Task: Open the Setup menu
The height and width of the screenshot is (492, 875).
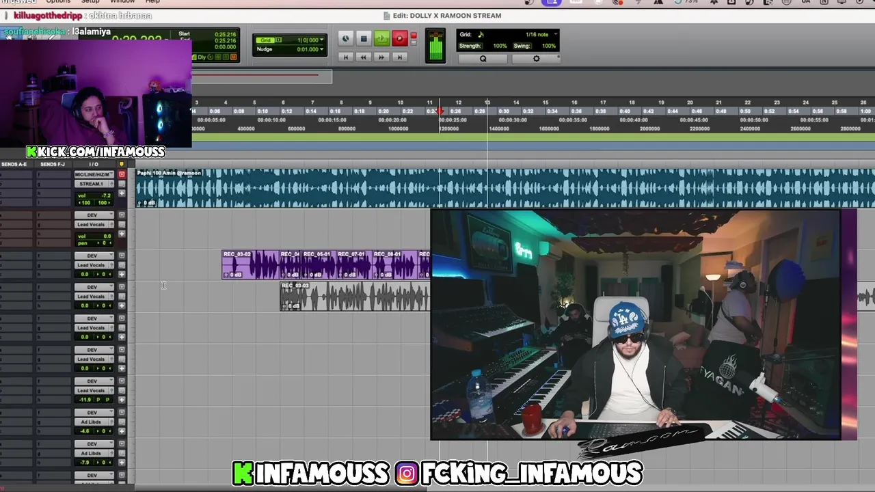Action: tap(90, 2)
